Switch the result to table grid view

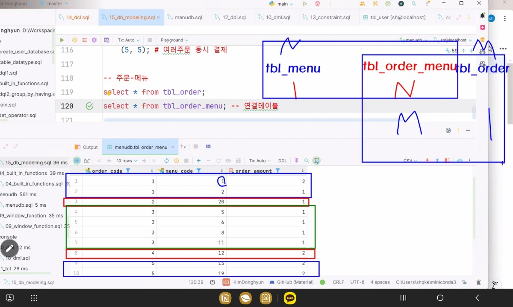point(77,161)
